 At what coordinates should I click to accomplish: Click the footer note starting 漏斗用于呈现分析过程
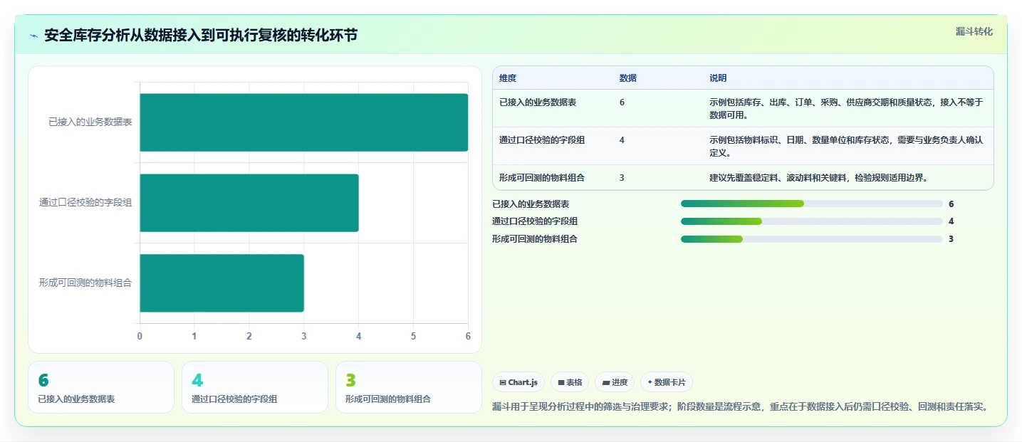[740, 407]
